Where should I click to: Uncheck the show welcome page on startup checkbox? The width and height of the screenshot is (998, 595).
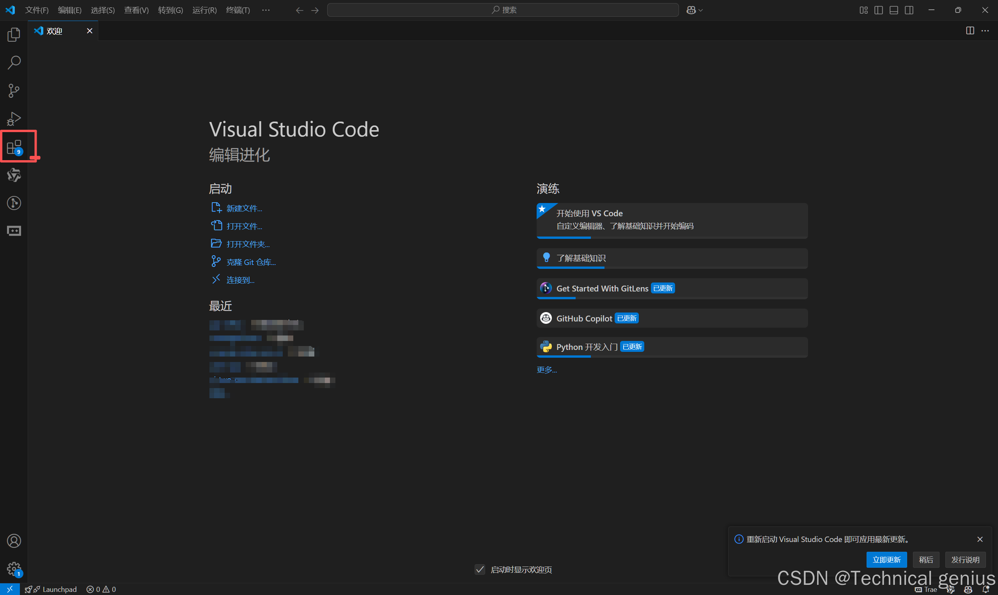tap(480, 569)
